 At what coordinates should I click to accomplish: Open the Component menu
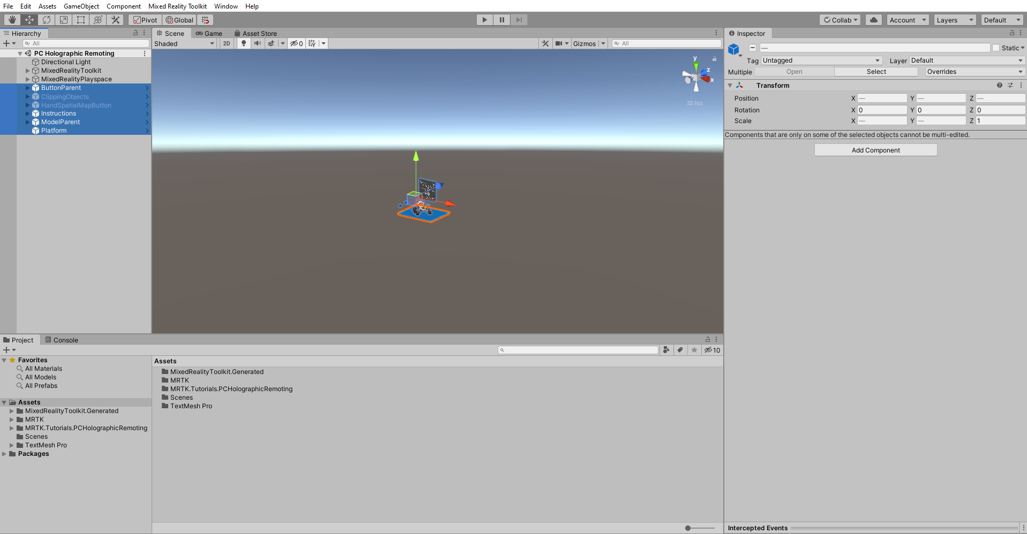[124, 6]
